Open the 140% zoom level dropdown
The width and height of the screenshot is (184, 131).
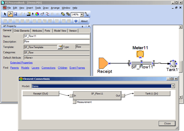pos(82,15)
